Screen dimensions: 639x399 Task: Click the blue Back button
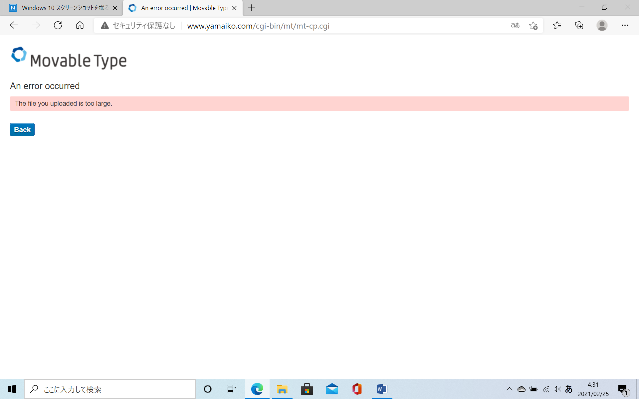22,130
